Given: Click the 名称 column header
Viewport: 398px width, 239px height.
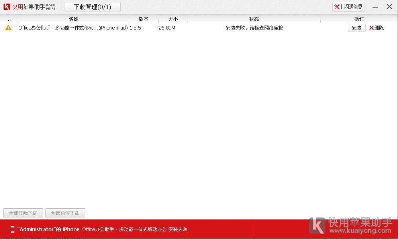Looking at the screenshot, I should (74, 19).
